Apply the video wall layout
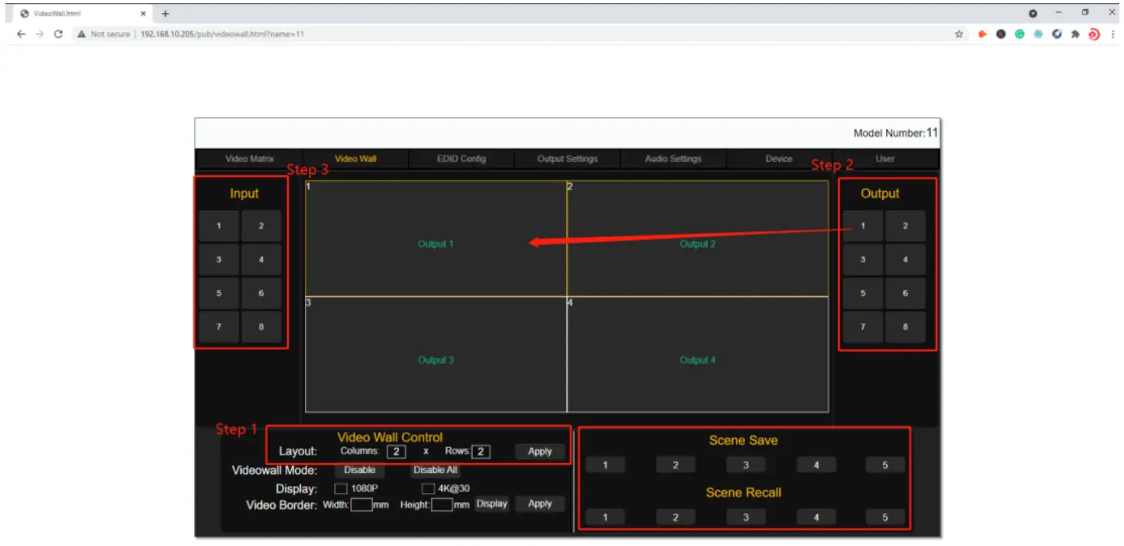 540,452
